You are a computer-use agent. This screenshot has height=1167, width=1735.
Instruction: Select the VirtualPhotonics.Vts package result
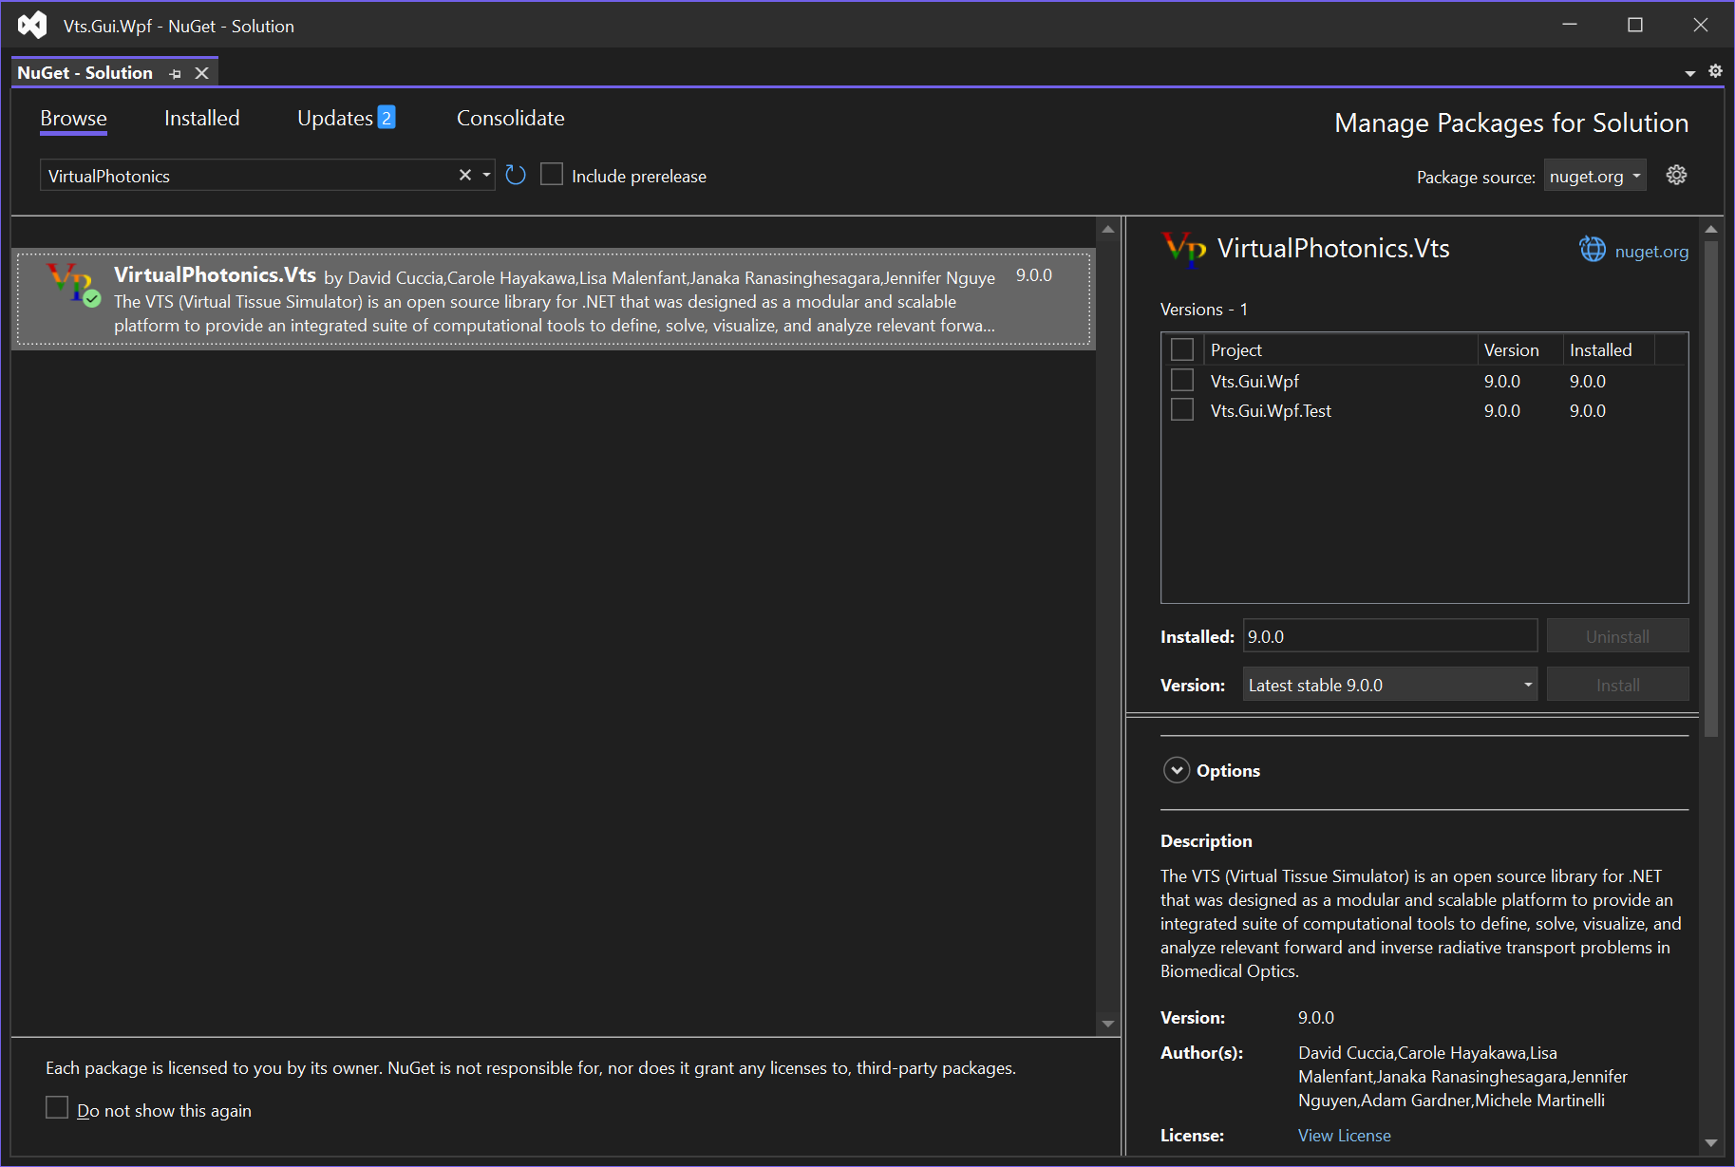click(x=554, y=299)
